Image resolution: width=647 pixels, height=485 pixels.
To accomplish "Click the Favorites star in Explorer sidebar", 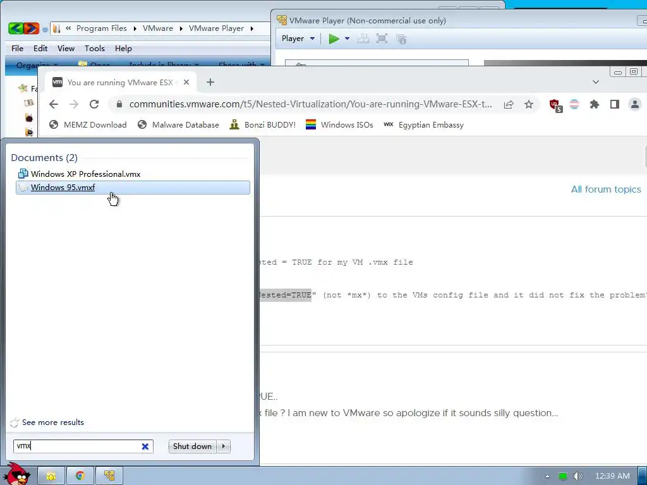I will (x=23, y=88).
